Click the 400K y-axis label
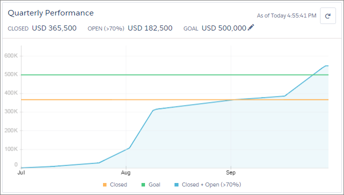The height and width of the screenshot is (195, 344). point(11,93)
